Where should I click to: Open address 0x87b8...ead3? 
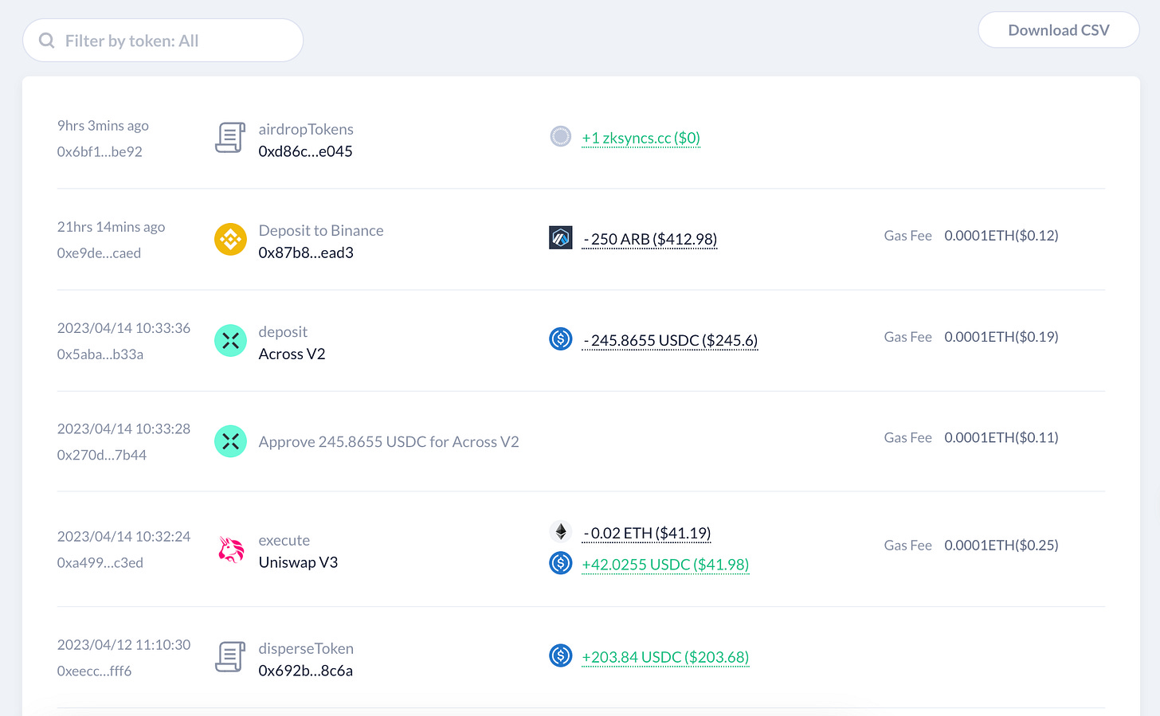306,252
